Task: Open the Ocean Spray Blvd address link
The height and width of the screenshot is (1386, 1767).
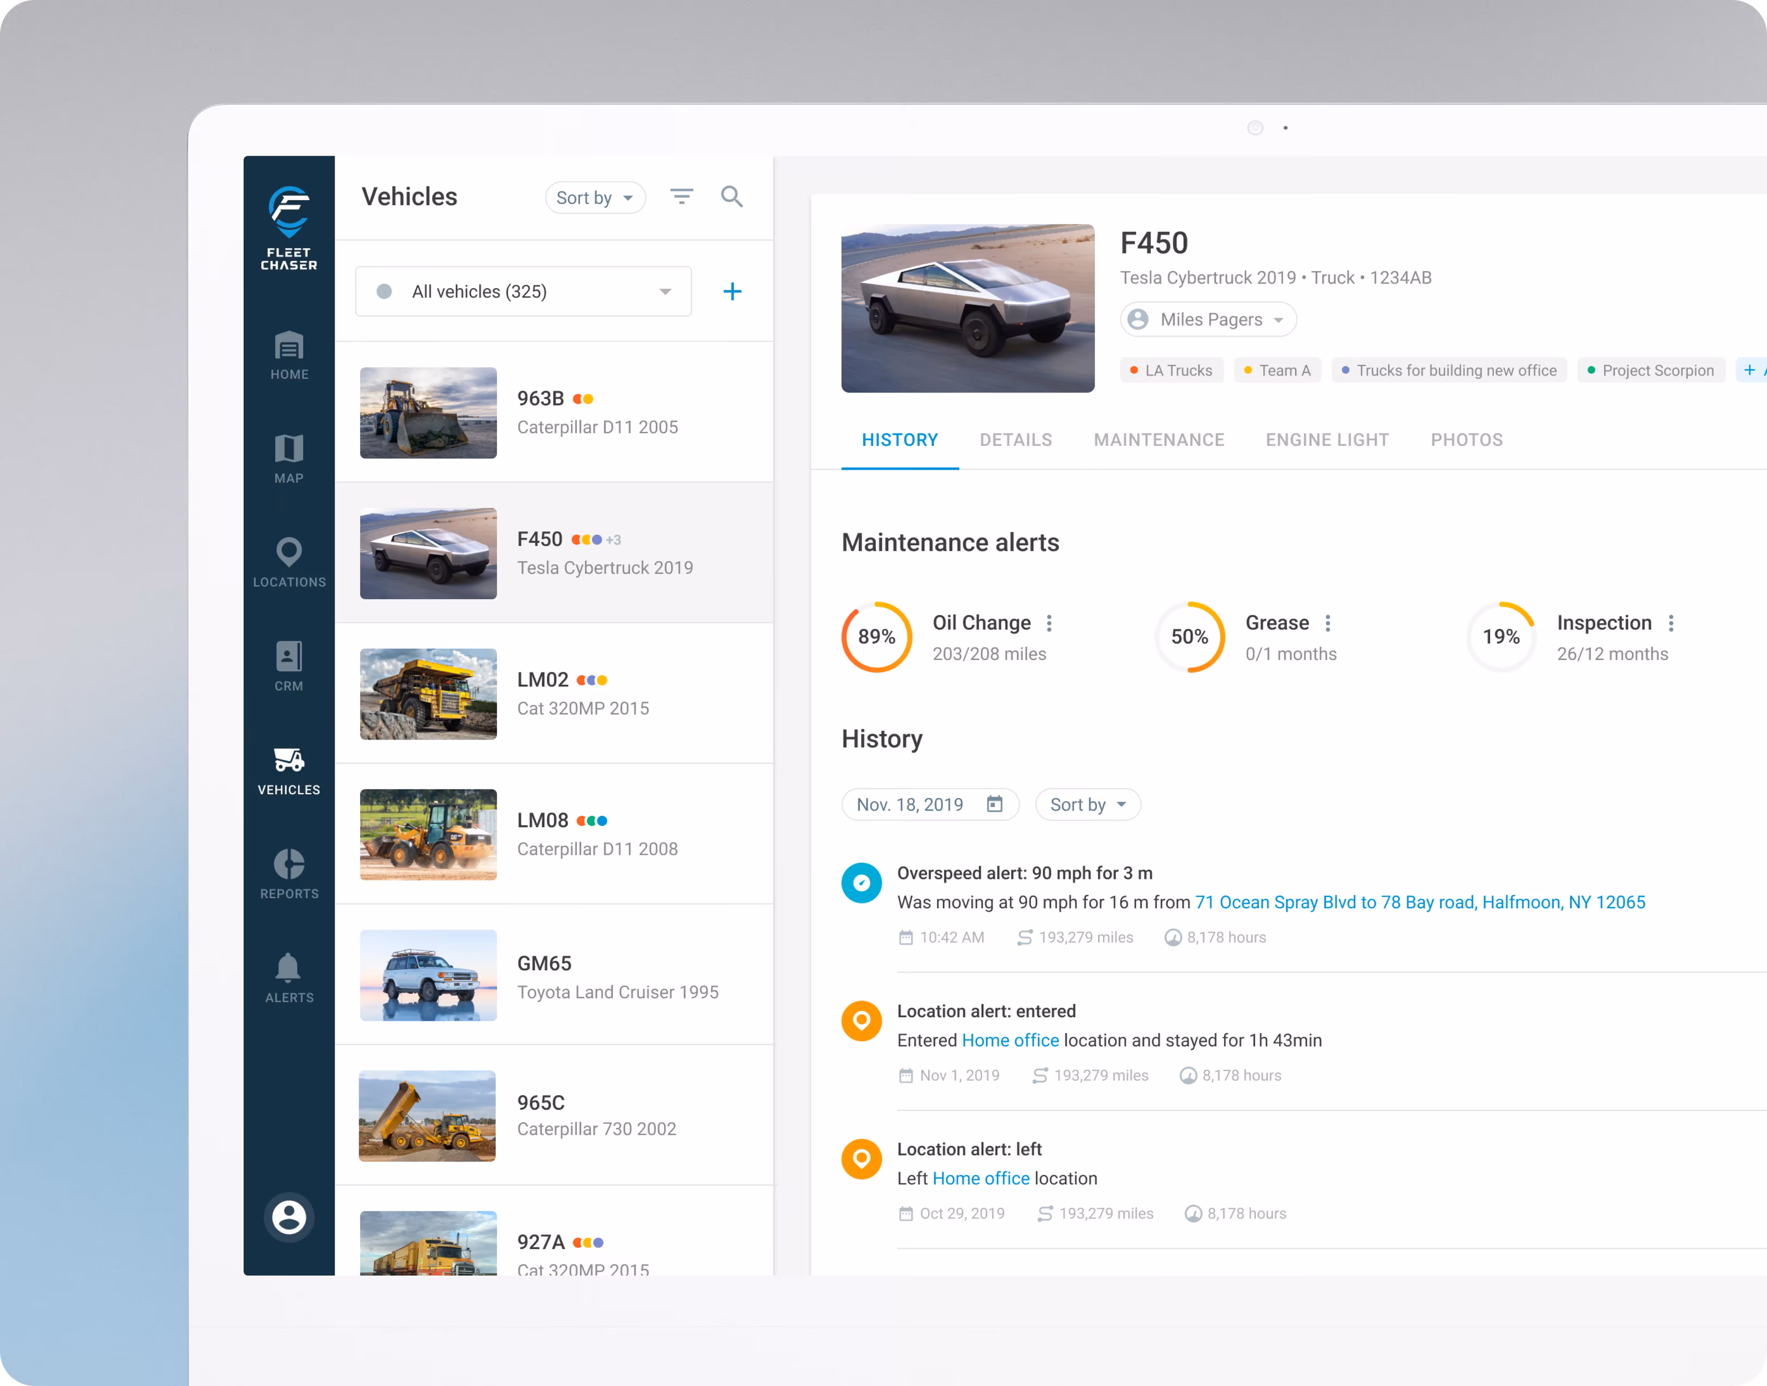Action: coord(1420,903)
